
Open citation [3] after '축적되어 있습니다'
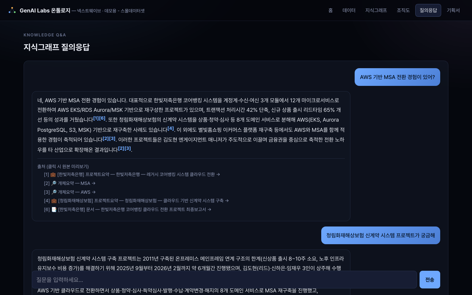pyautogui.click(x=112, y=139)
